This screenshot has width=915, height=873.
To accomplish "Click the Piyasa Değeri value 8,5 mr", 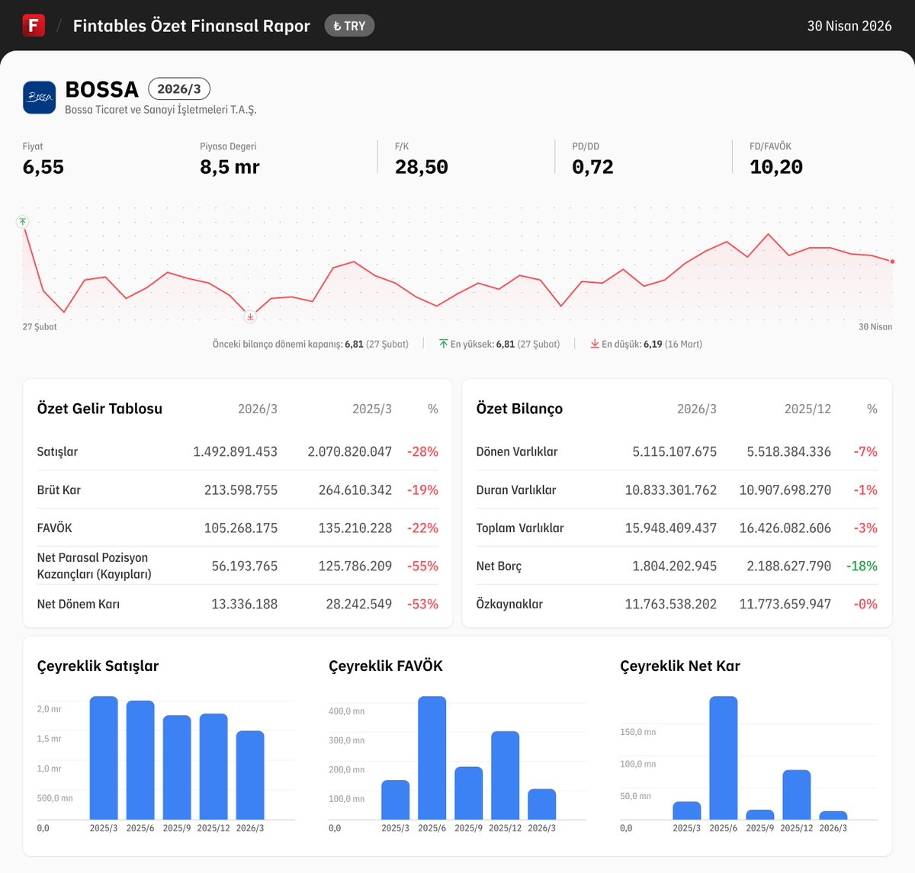I will (x=230, y=167).
